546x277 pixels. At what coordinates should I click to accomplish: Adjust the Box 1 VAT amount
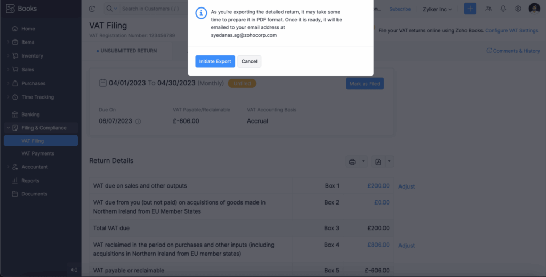[406, 186]
